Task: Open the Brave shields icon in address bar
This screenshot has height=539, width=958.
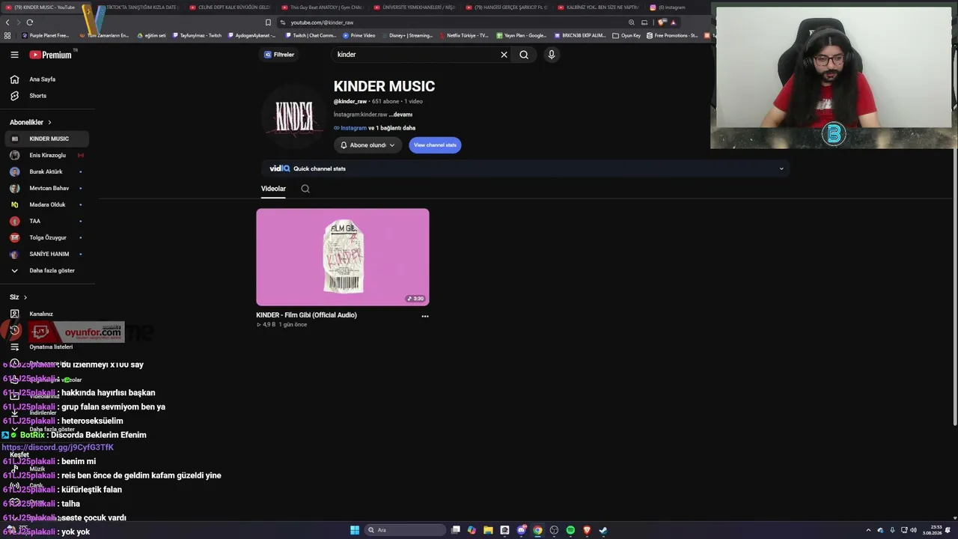Action: point(661,22)
